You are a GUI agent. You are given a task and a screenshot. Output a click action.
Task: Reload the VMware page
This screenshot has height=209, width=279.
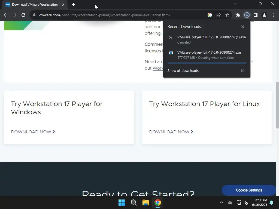tap(23, 15)
